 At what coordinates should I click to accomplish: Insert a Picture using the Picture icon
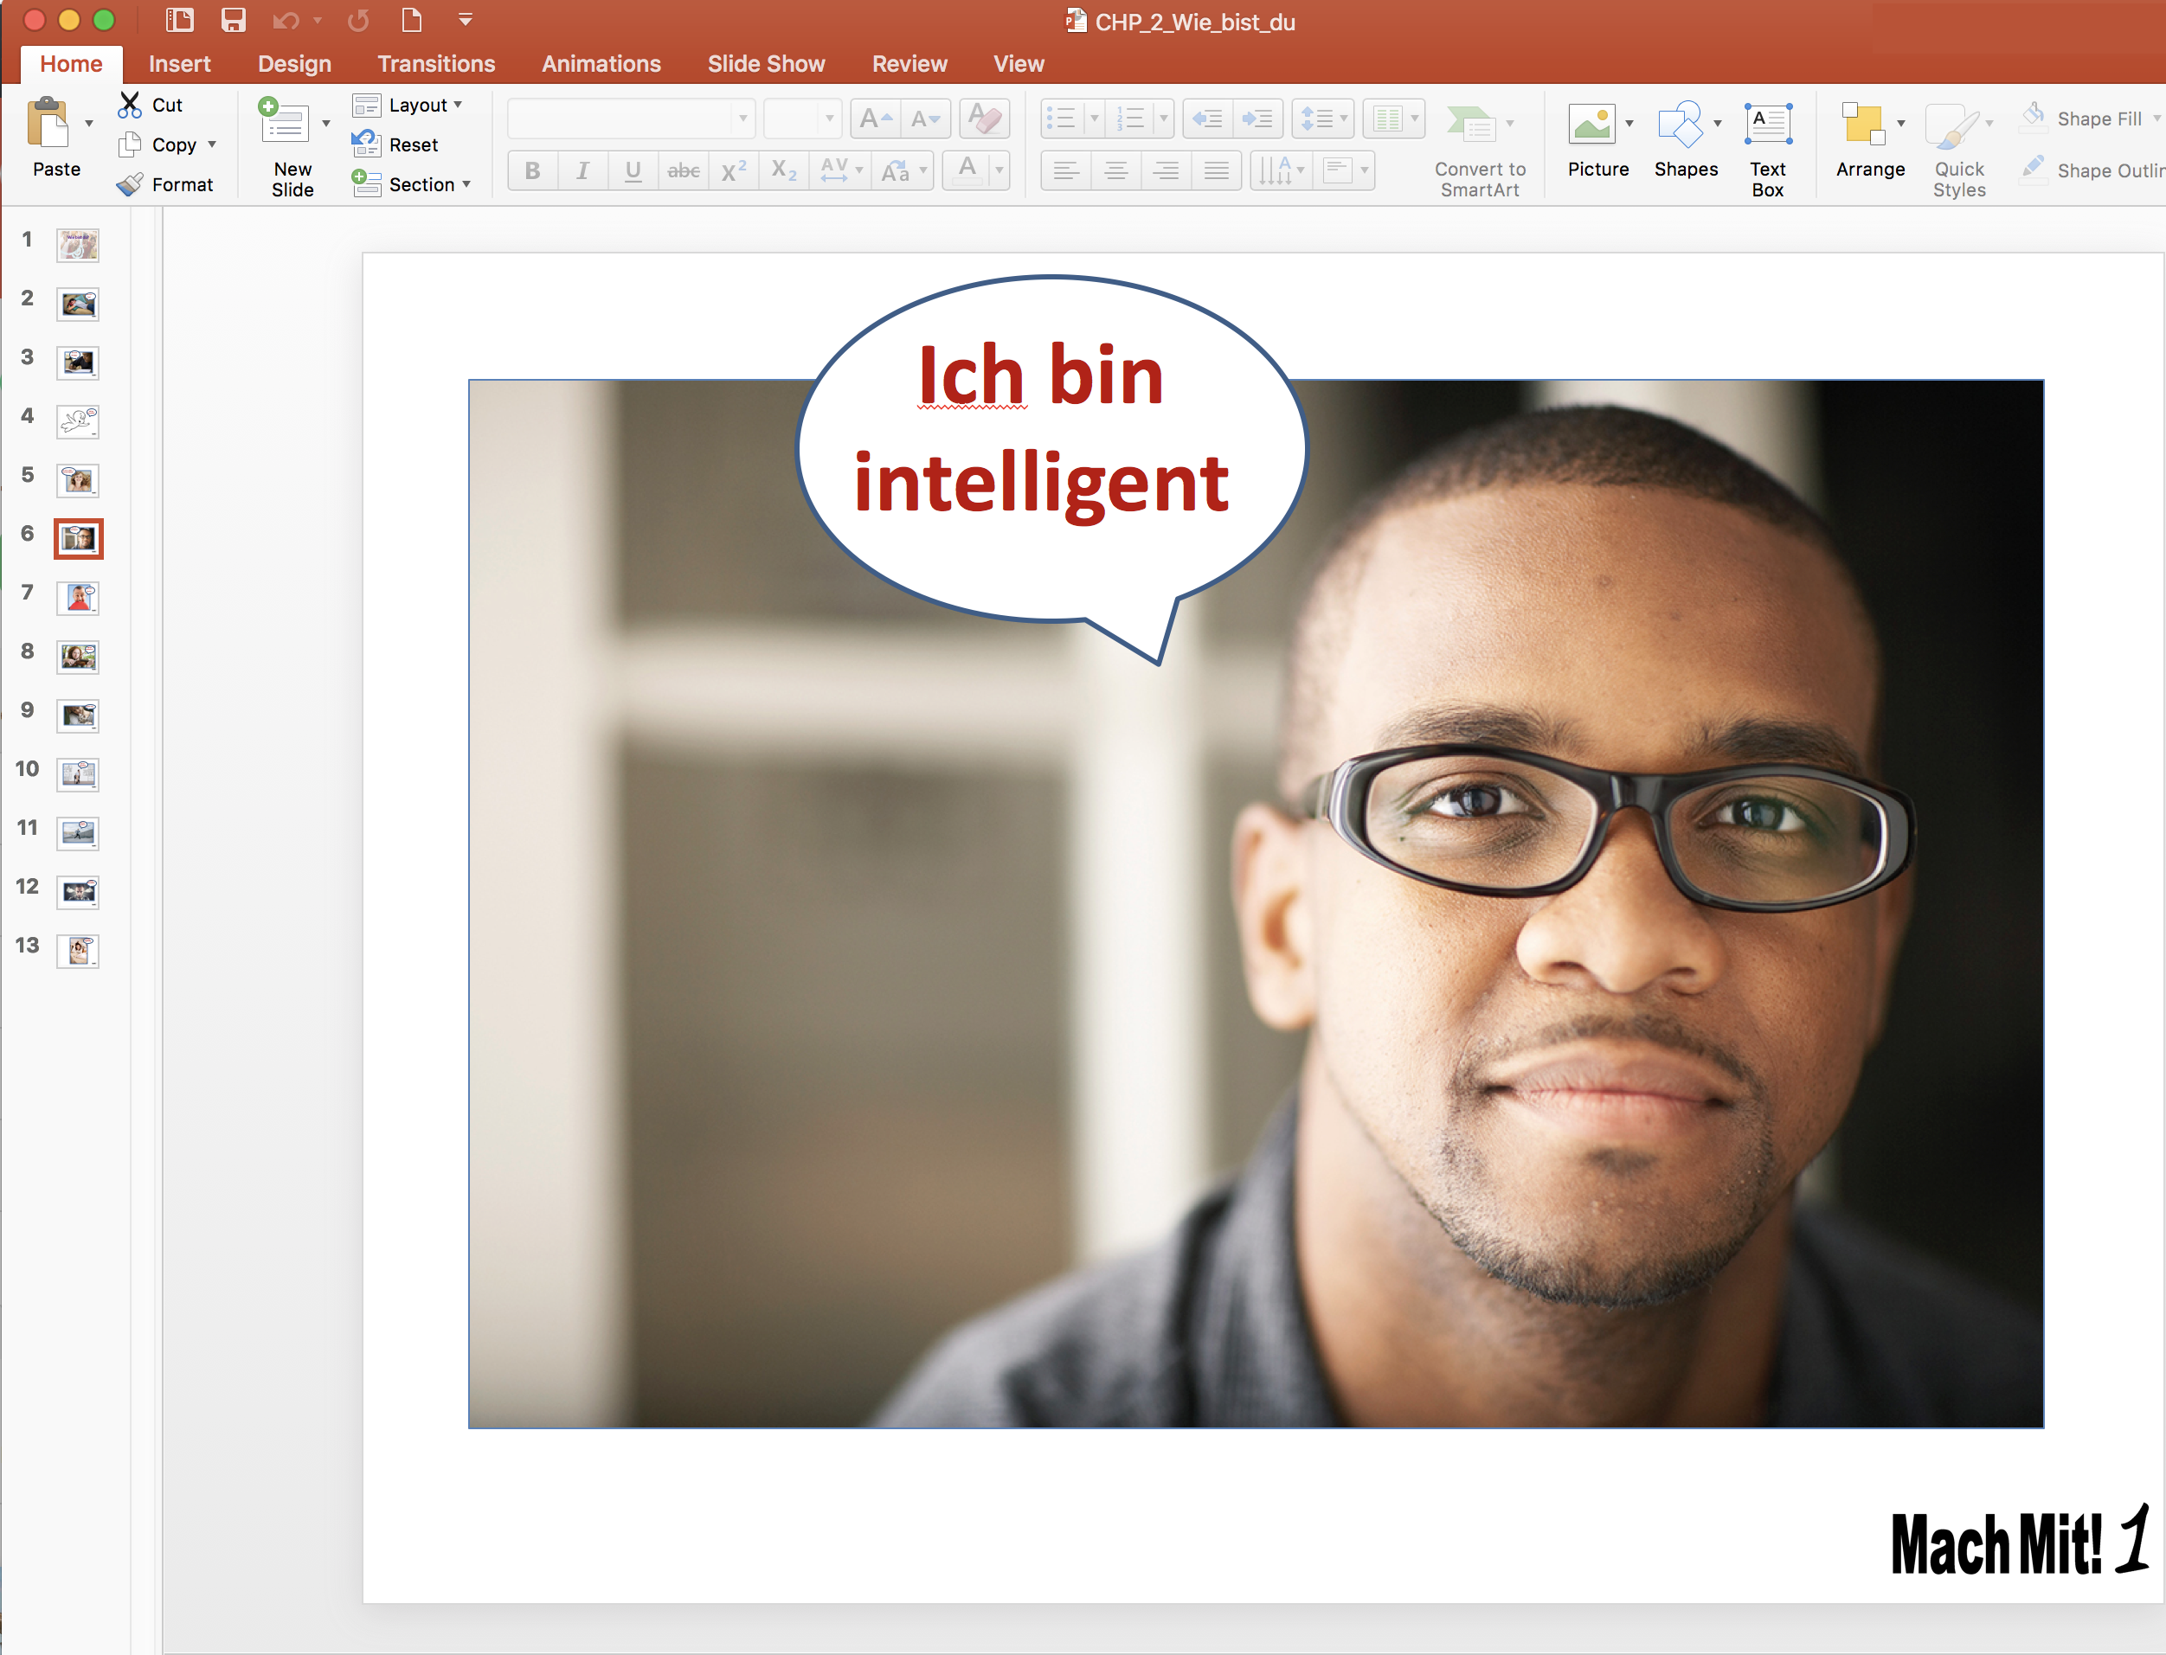tap(1592, 124)
